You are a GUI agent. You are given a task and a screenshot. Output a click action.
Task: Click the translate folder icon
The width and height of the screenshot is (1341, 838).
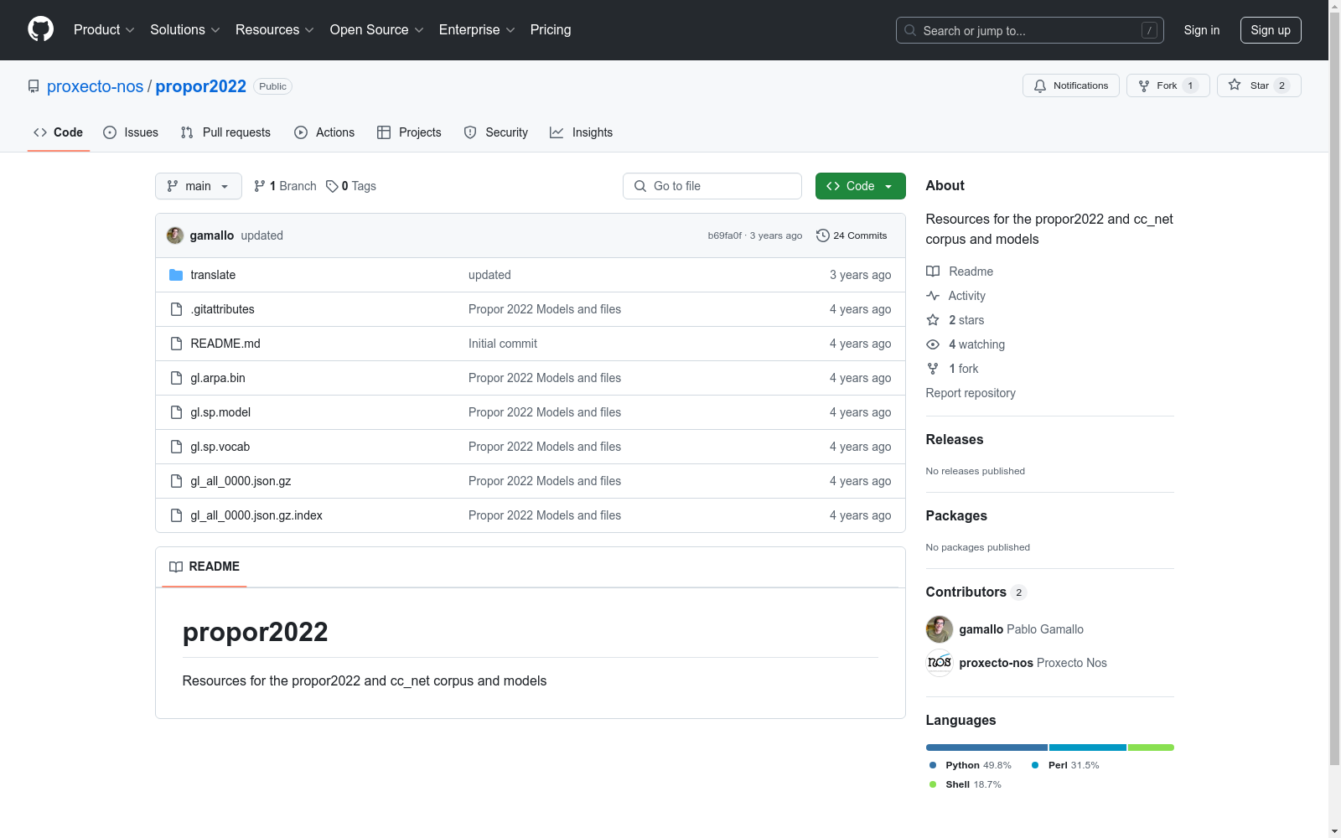coord(176,275)
